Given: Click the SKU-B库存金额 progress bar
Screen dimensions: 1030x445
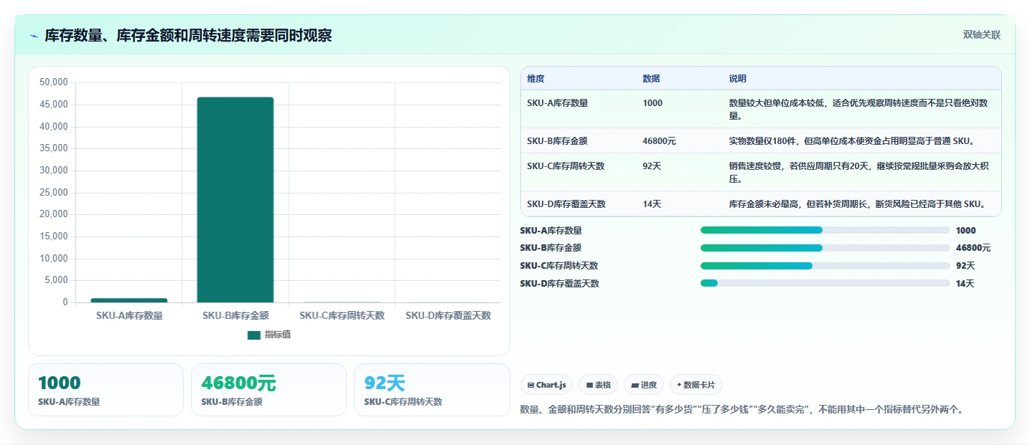Looking at the screenshot, I should (825, 248).
